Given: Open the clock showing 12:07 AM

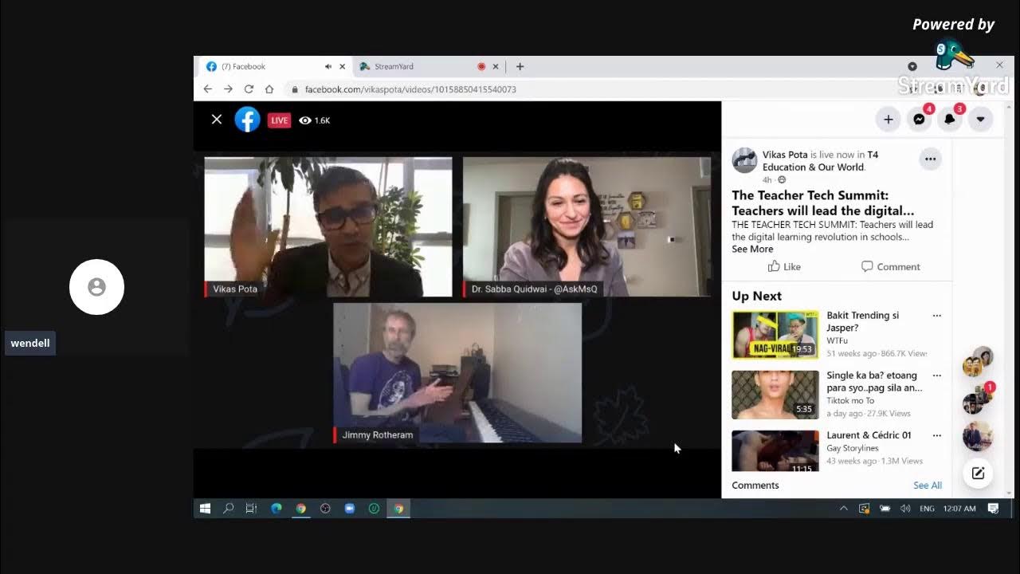Looking at the screenshot, I should [x=959, y=509].
